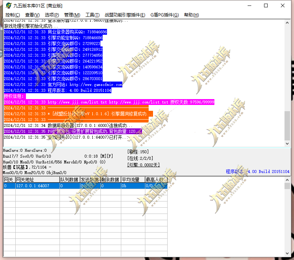Click log line 引擎功能定制QQ: 718846686
294x260 pixels.
[53, 38]
